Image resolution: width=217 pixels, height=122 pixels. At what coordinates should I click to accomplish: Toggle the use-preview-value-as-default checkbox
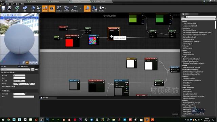click(14, 86)
